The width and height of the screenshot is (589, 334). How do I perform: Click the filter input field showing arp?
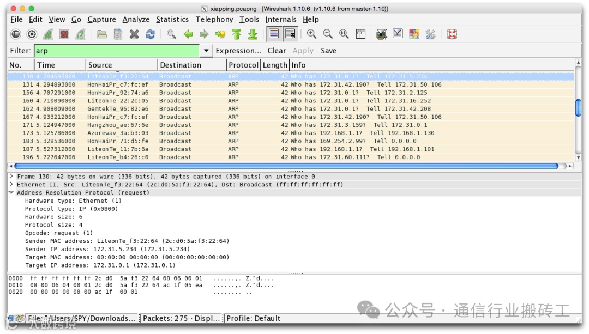117,51
